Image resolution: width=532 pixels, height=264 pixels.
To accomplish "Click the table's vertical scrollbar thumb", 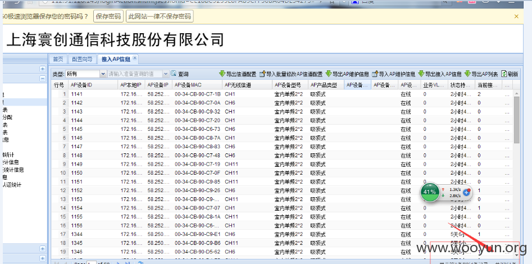I will [x=516, y=120].
